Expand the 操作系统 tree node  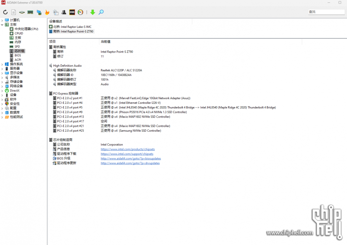(2, 64)
